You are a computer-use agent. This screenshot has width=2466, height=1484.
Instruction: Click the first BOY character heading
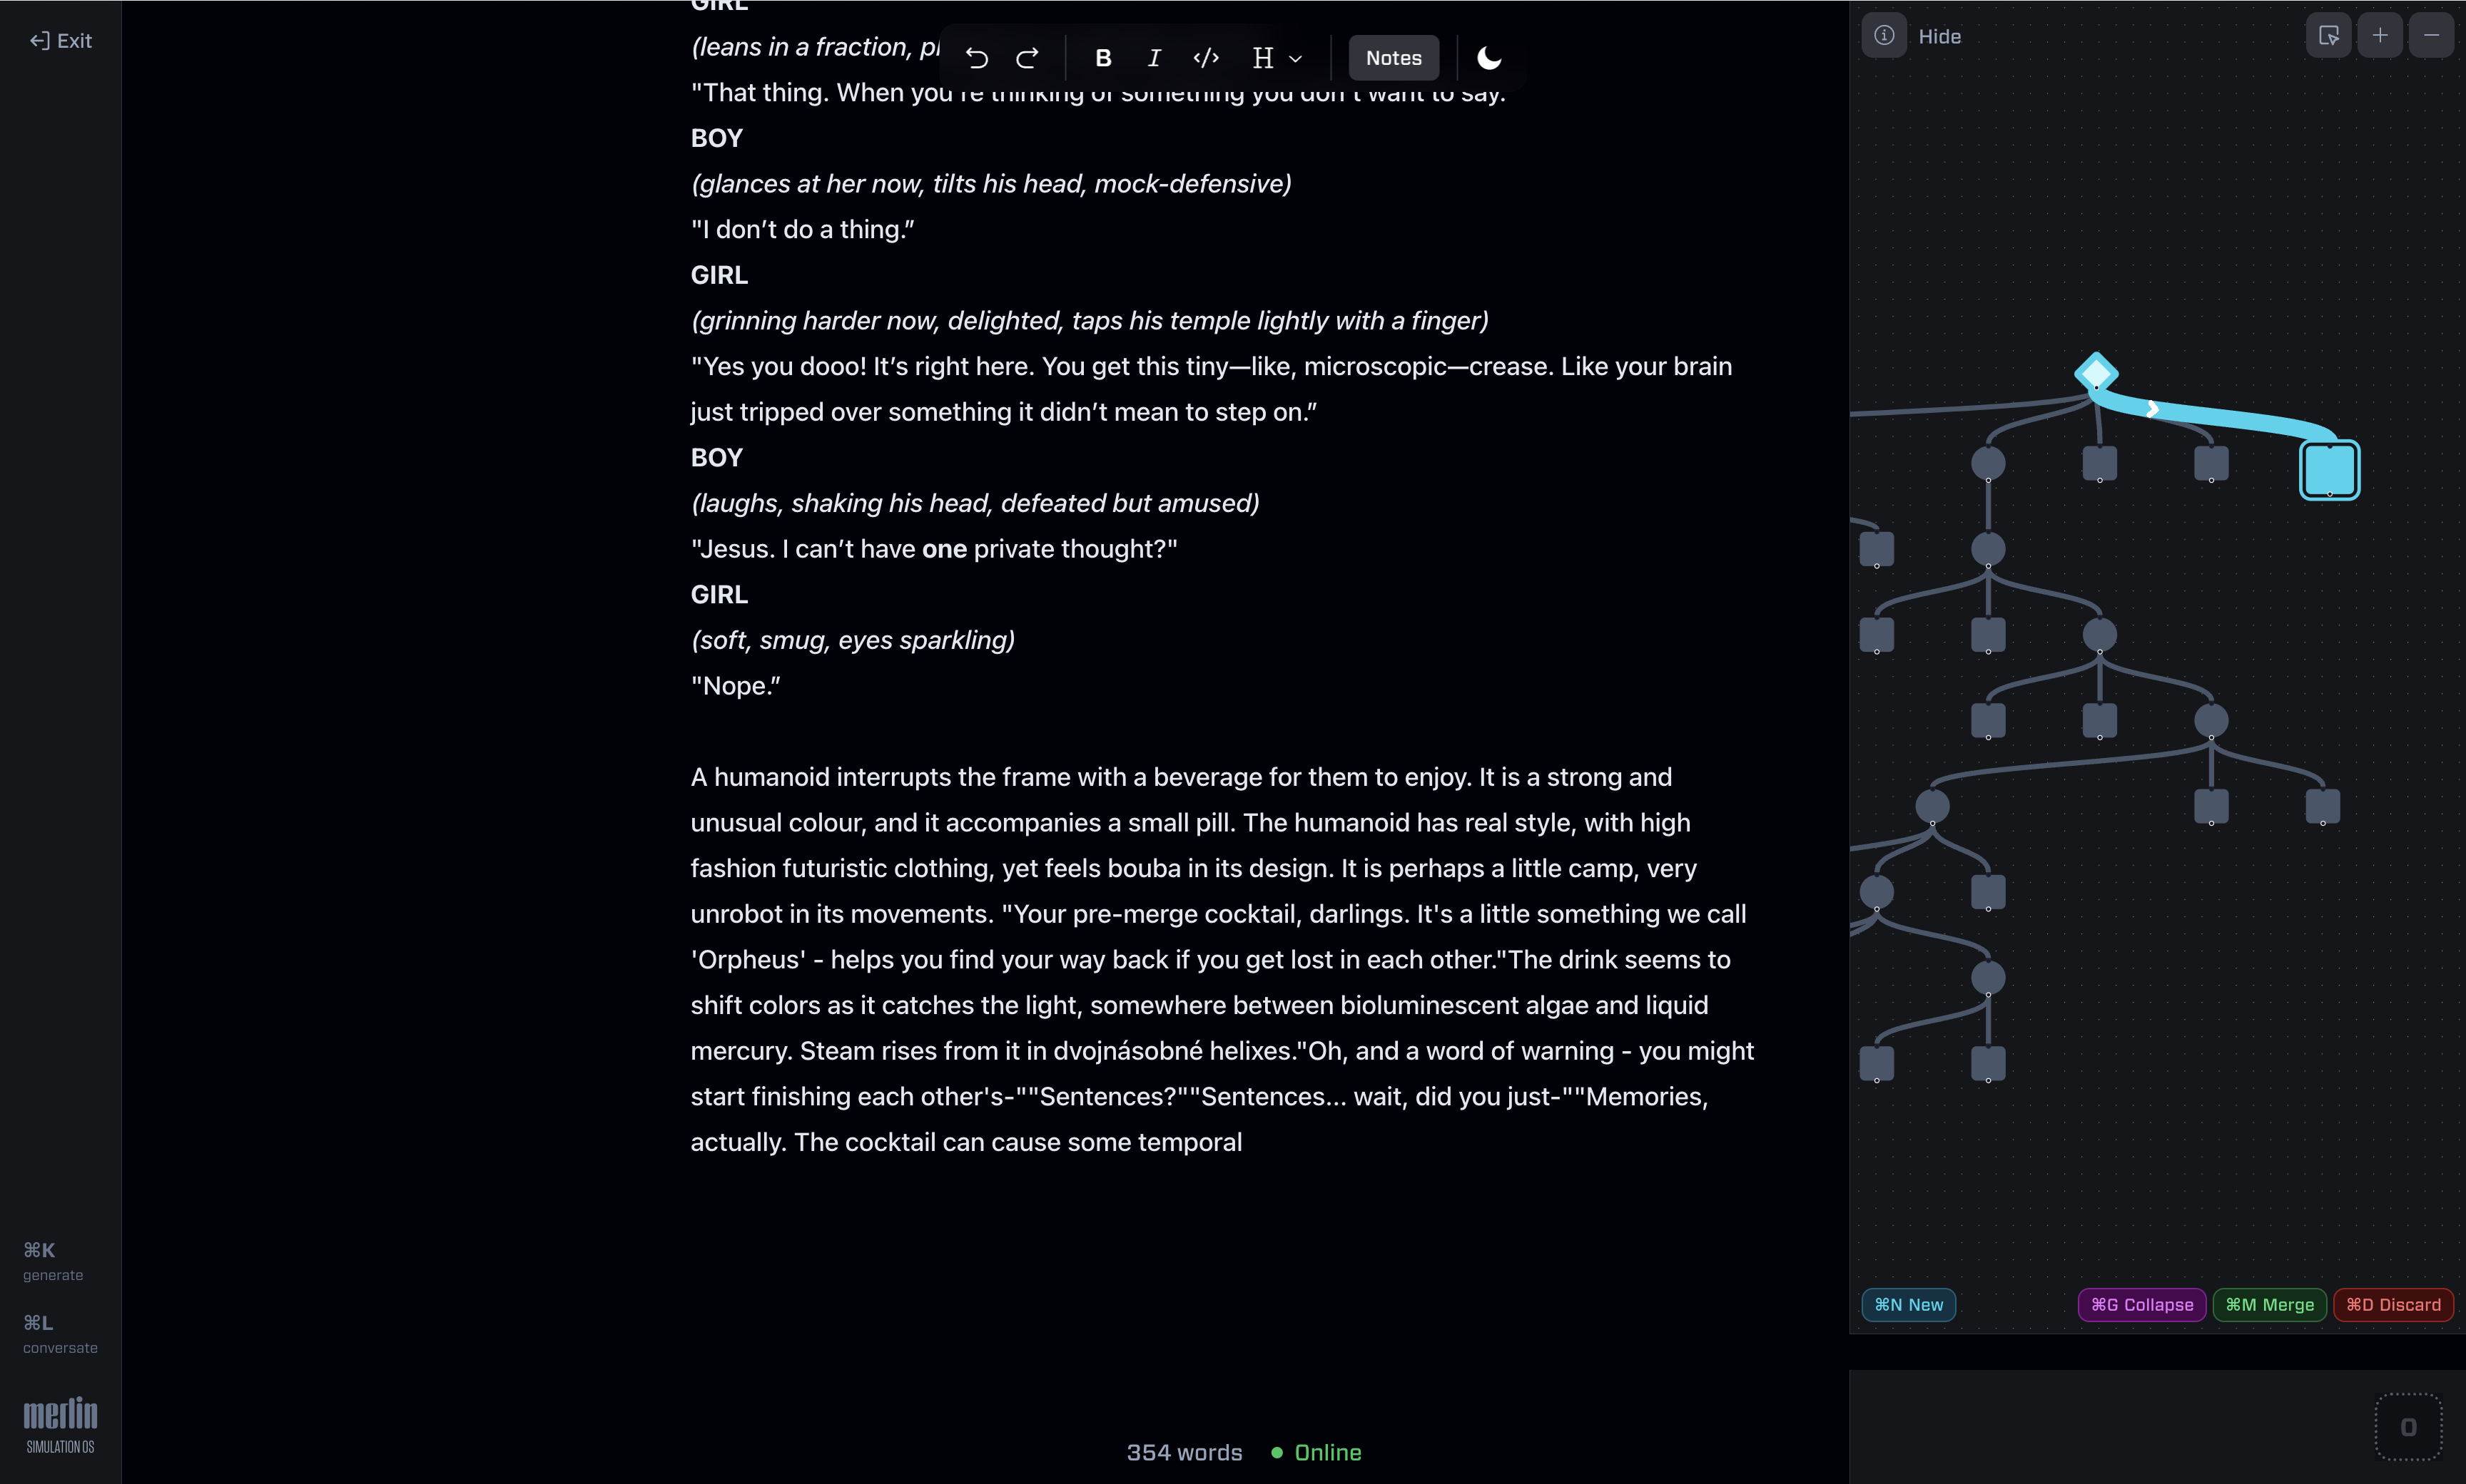(x=716, y=138)
